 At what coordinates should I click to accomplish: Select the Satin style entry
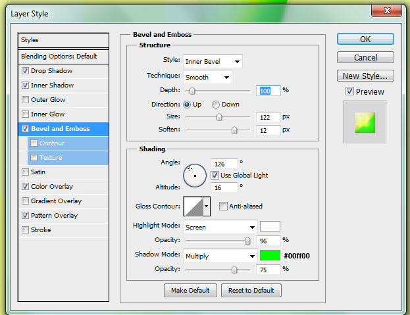pos(39,172)
